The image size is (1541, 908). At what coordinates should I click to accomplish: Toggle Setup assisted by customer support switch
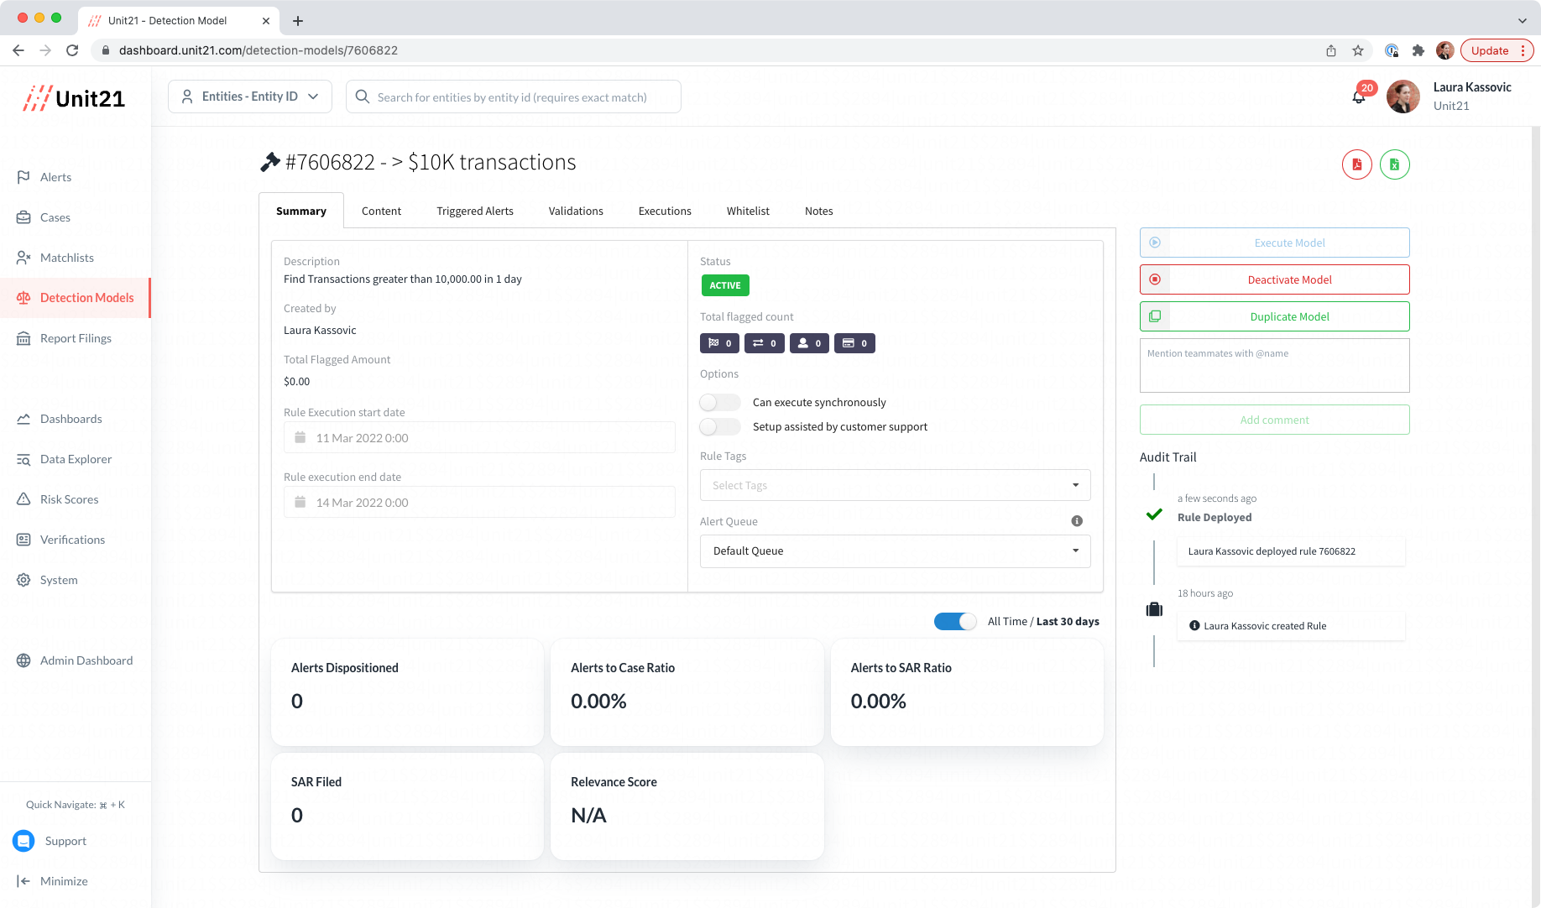720,427
